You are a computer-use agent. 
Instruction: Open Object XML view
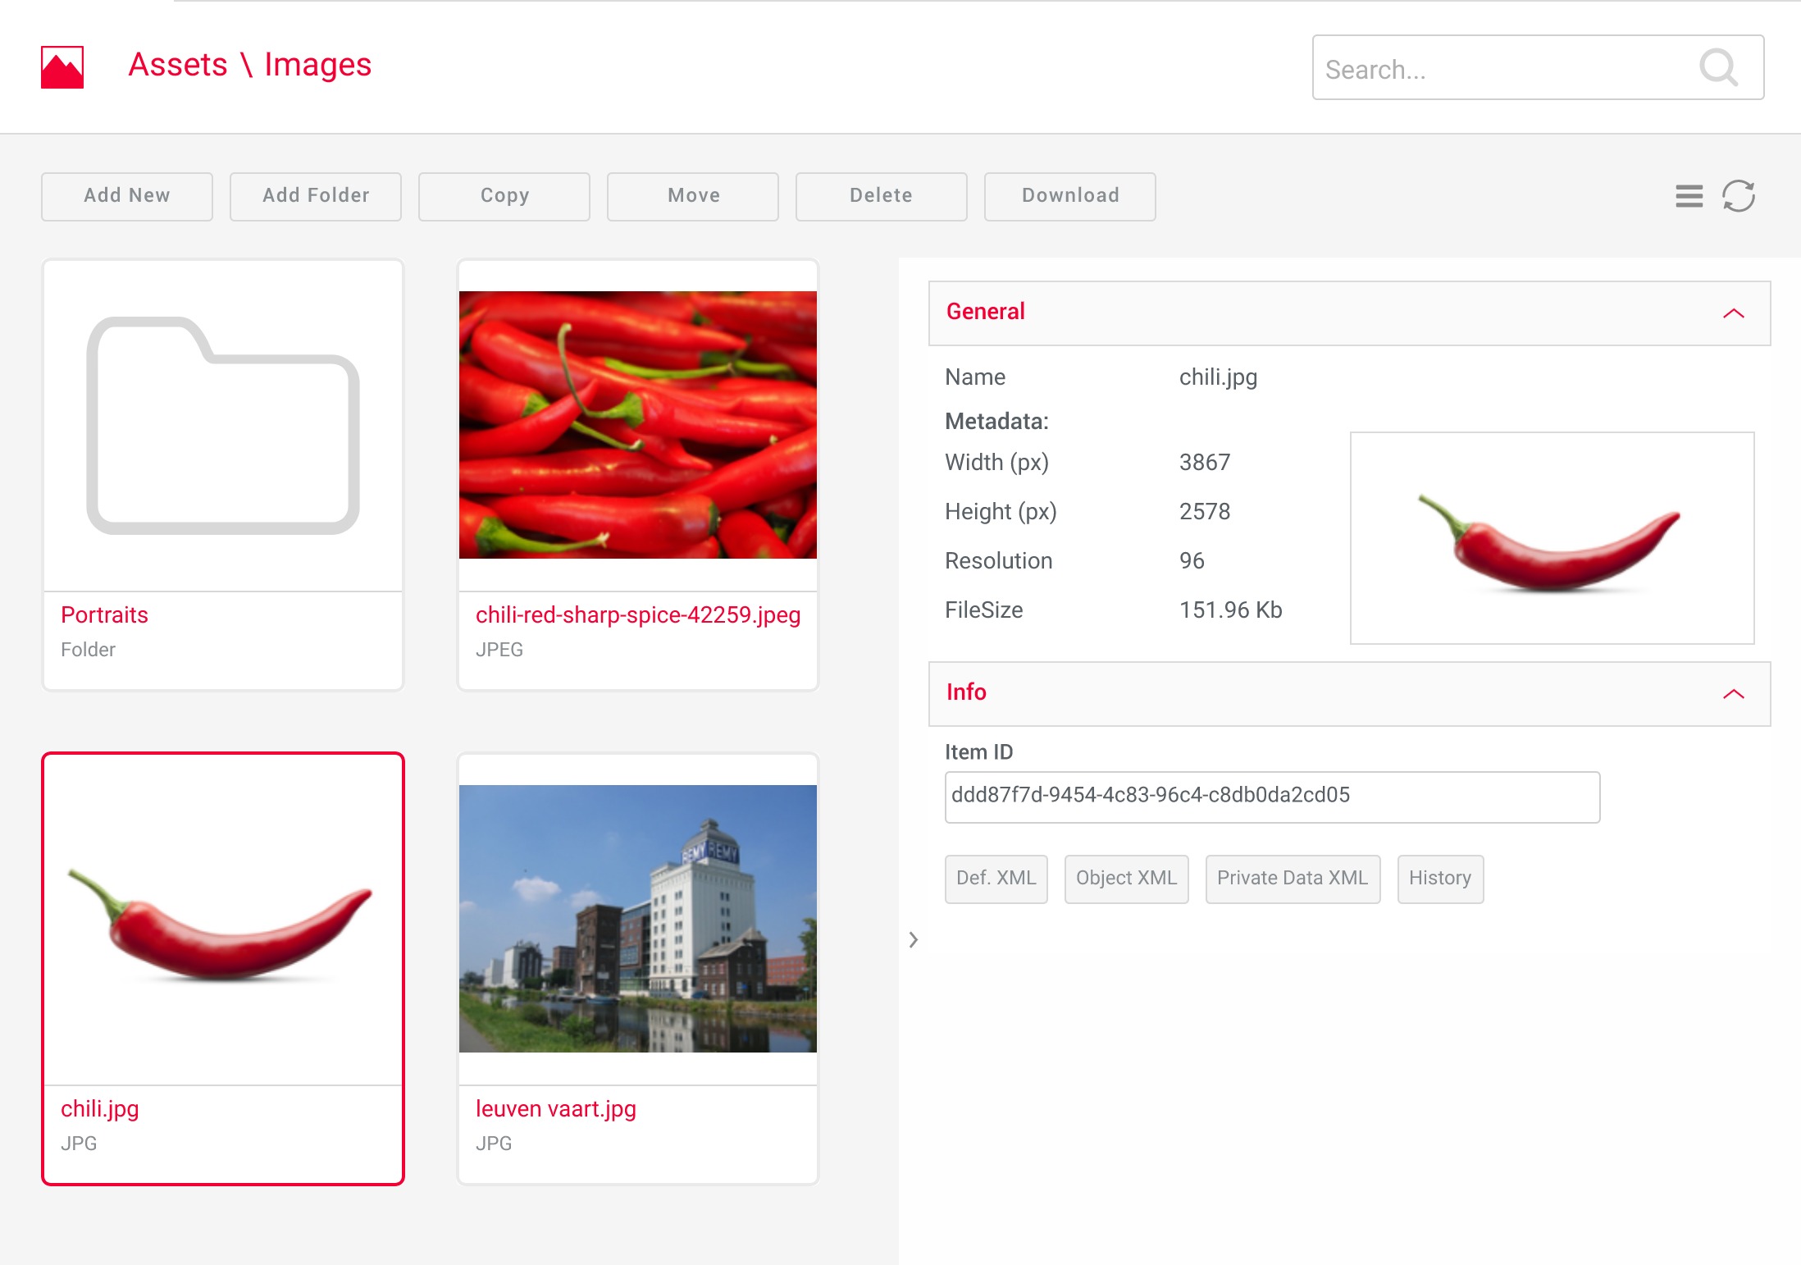click(1127, 879)
